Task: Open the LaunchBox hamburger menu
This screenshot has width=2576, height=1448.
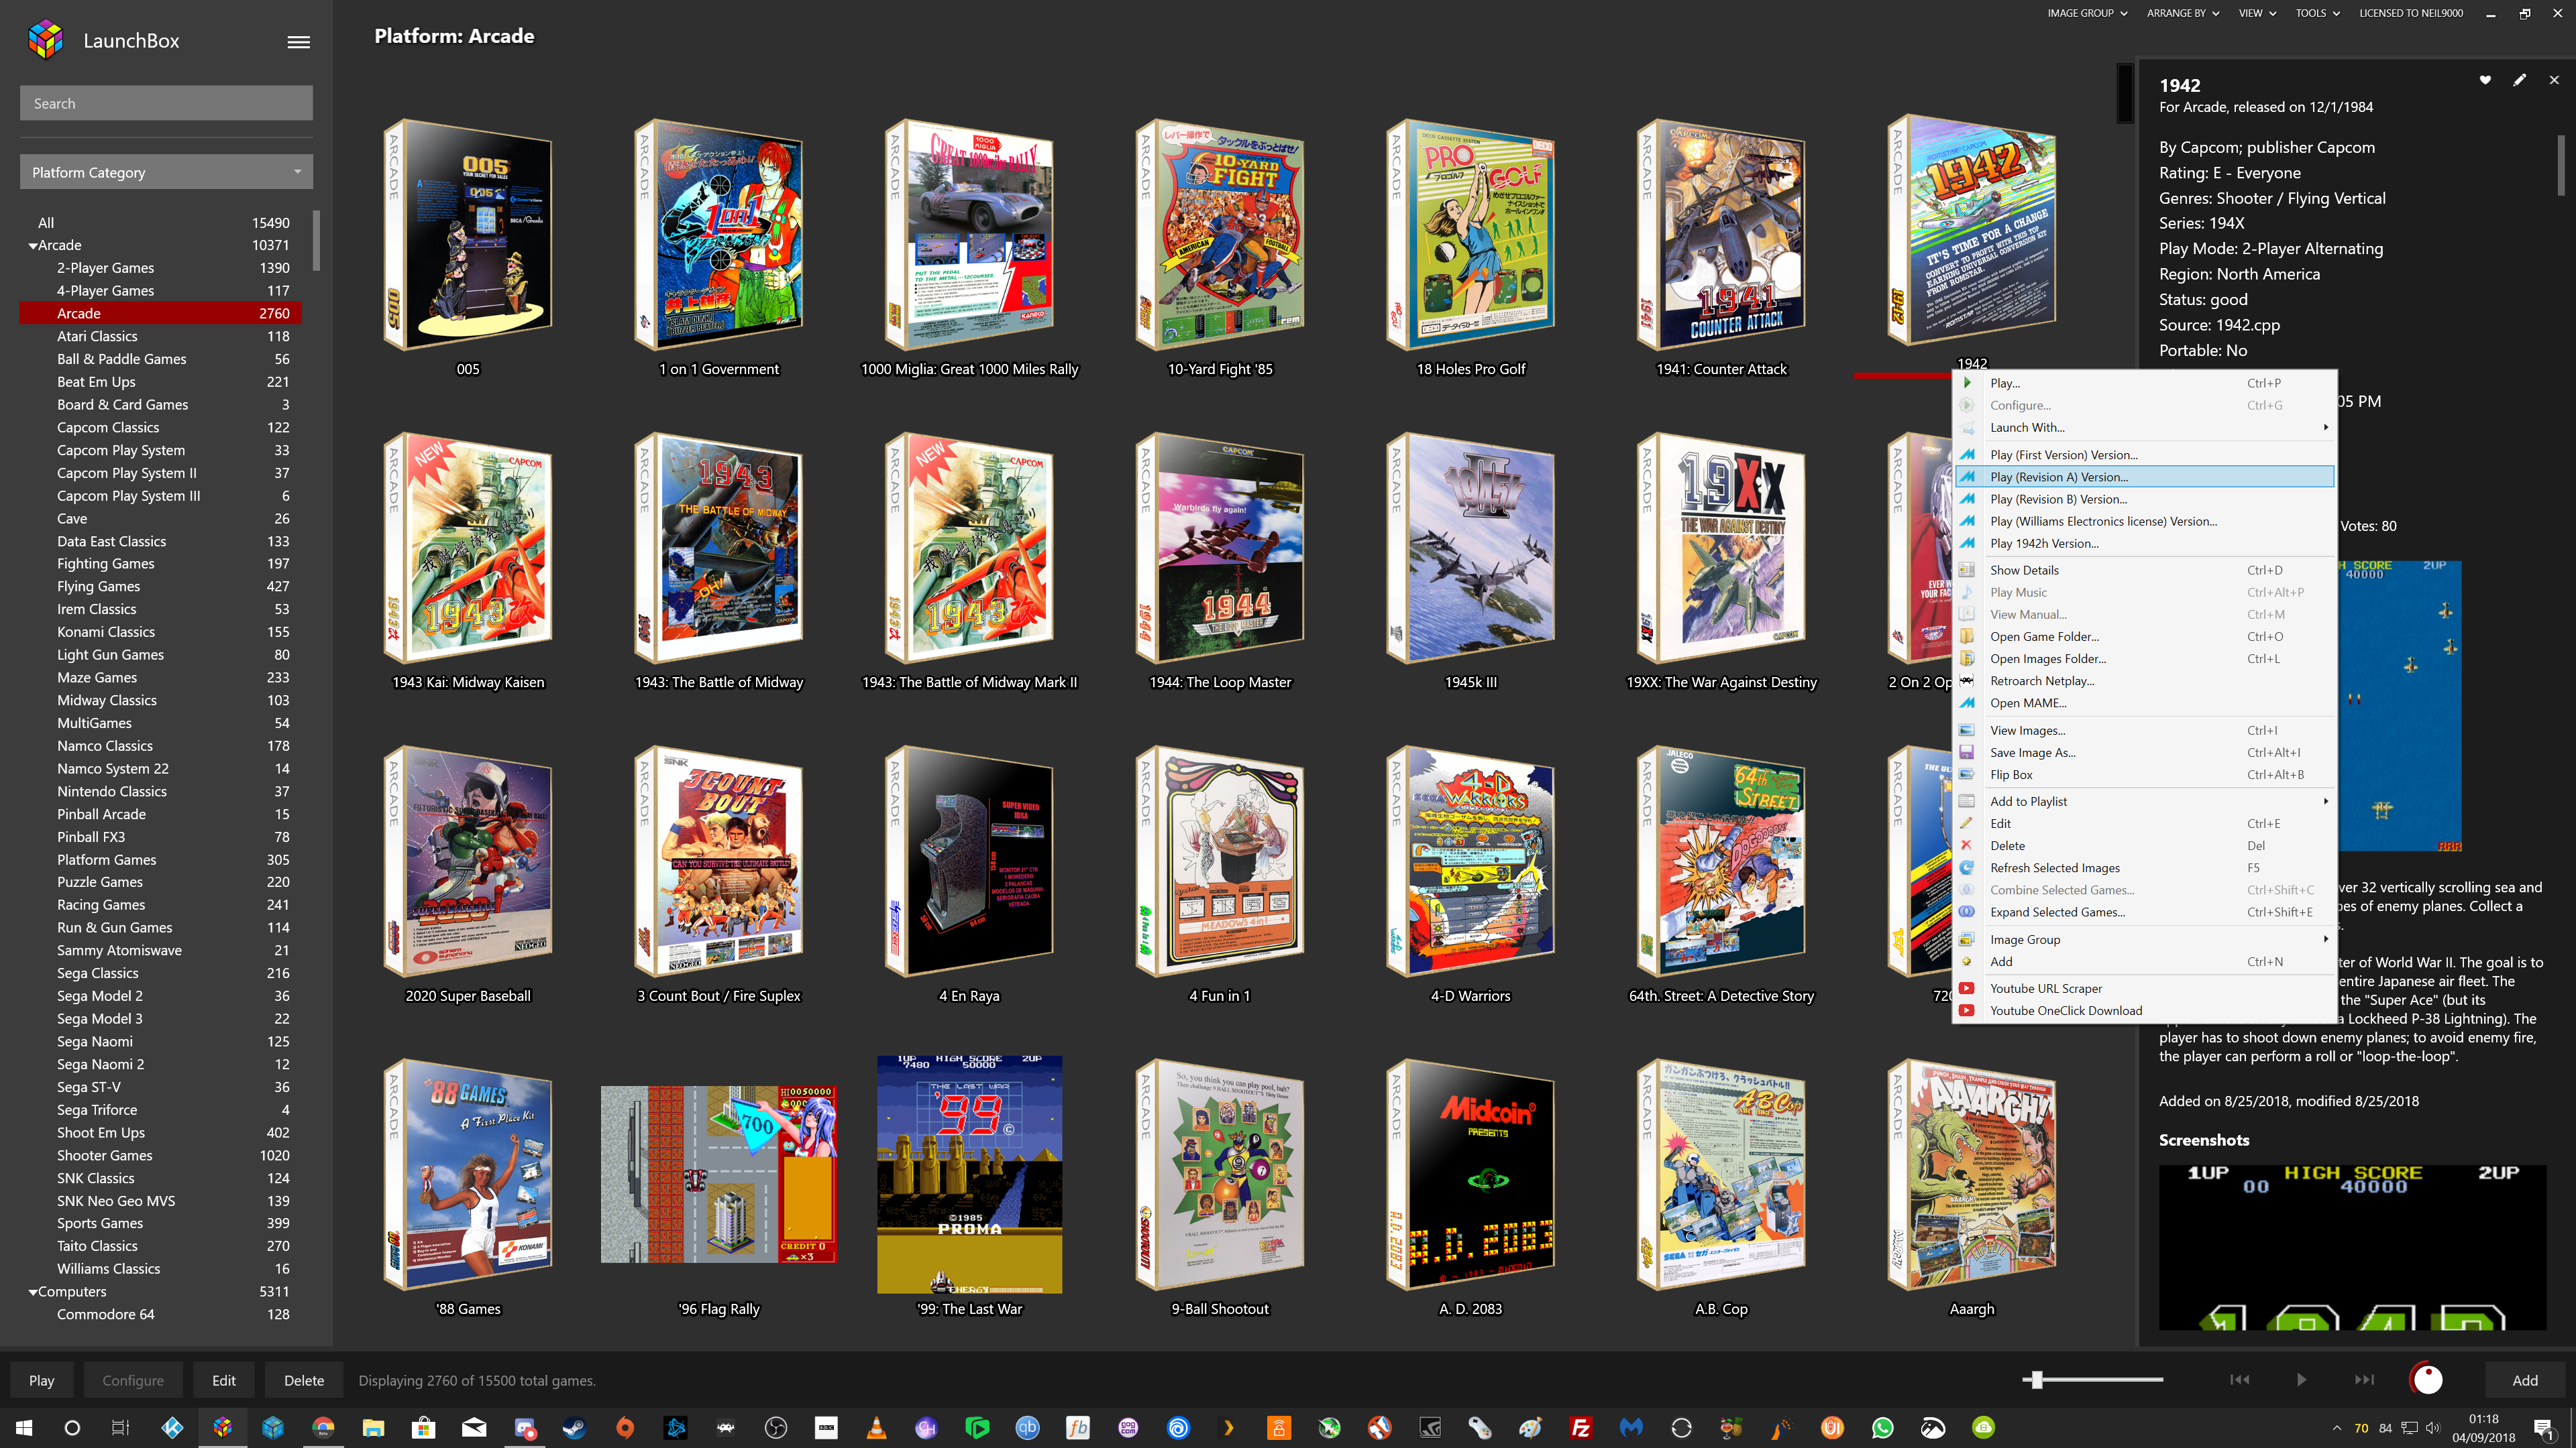Action: point(298,42)
